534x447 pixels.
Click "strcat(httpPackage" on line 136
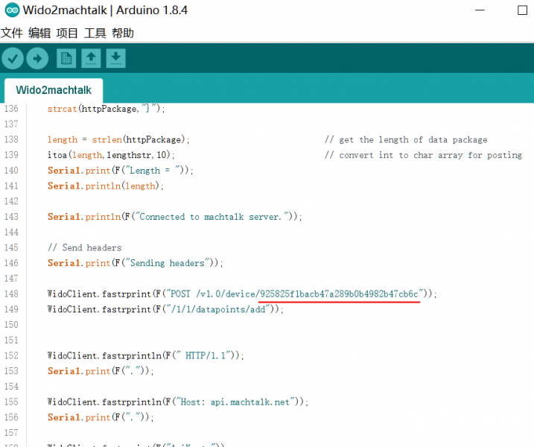(92, 109)
